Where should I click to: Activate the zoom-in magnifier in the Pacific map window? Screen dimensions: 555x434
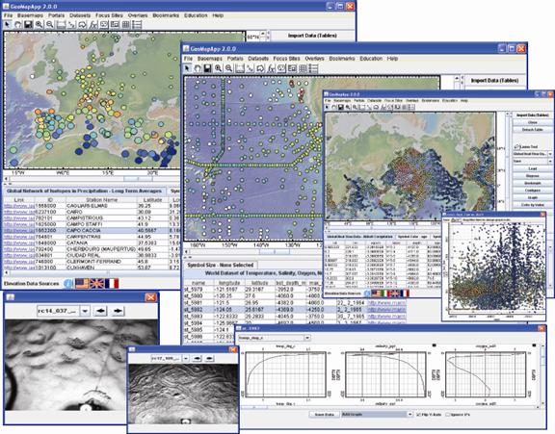click(219, 68)
